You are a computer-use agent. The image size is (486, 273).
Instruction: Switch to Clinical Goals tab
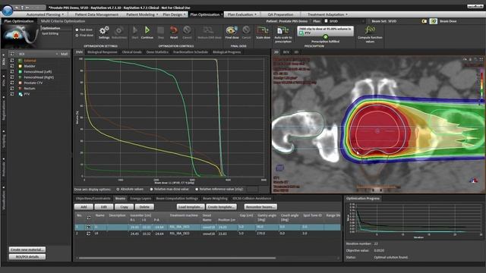tap(131, 52)
